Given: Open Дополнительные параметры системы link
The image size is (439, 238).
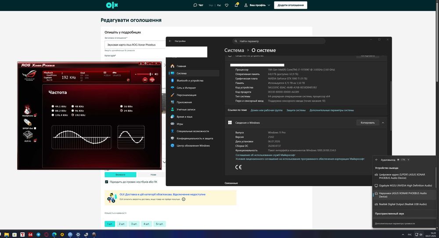Looking at the screenshot, I should (331, 110).
